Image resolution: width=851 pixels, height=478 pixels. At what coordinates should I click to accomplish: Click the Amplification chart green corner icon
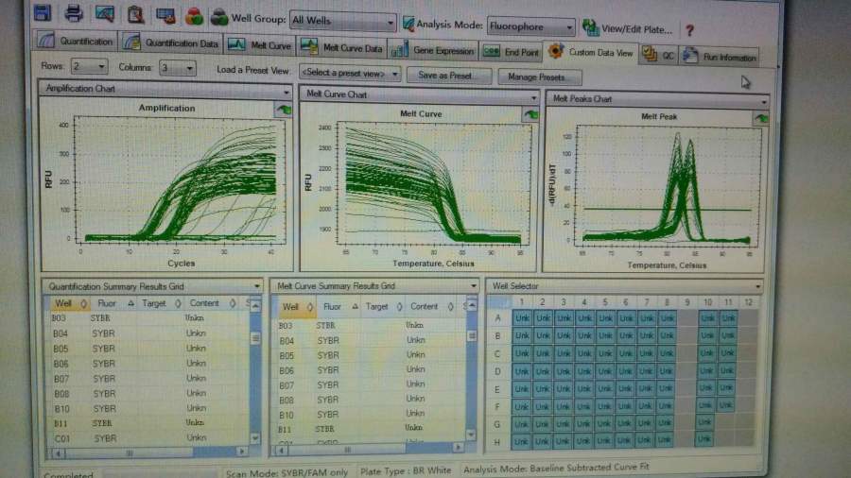click(x=284, y=110)
